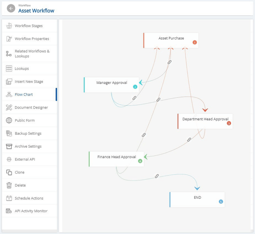Image resolution: width=255 pixels, height=234 pixels.
Task: Click the Document Designer icon
Action: coord(9,108)
